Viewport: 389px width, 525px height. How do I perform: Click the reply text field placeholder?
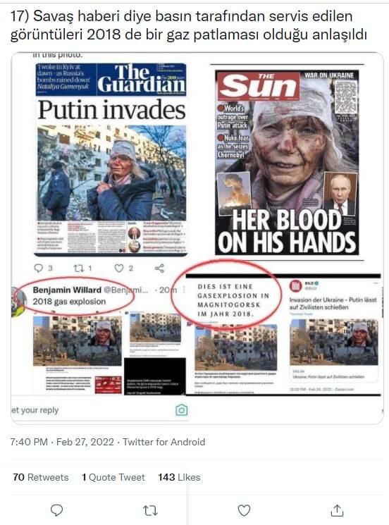pyautogui.click(x=35, y=410)
